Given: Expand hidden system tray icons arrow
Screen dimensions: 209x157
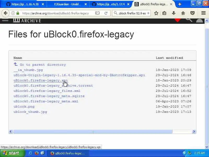Looking at the screenshot, I should tap(184, 153).
